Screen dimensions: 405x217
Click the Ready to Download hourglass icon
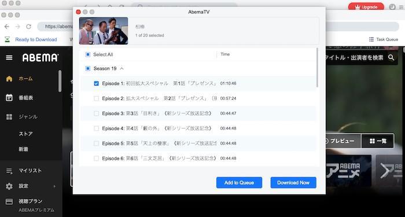pos(7,39)
